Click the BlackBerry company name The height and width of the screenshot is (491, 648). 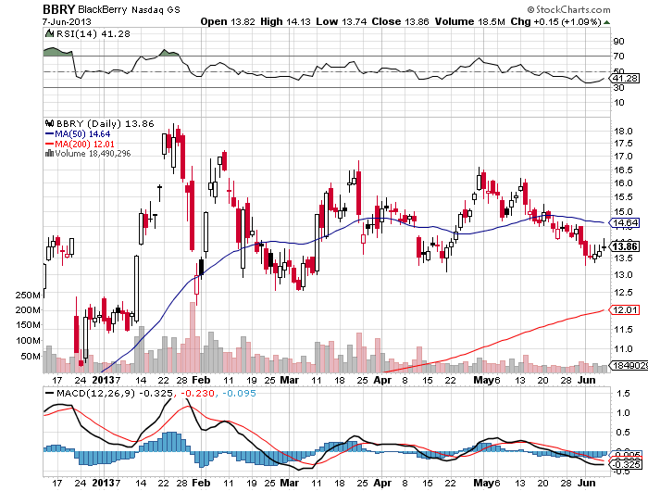(x=103, y=9)
